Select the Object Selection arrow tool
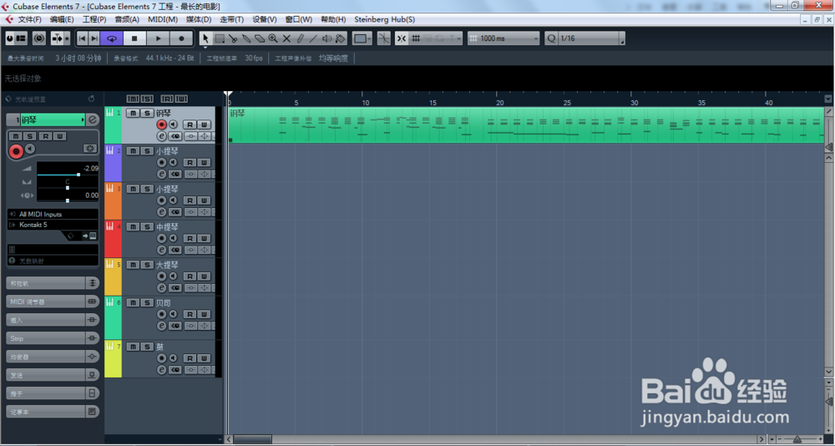This screenshot has height=446, width=835. click(205, 38)
